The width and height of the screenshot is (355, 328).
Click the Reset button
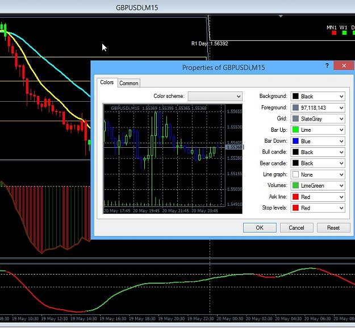click(333, 227)
